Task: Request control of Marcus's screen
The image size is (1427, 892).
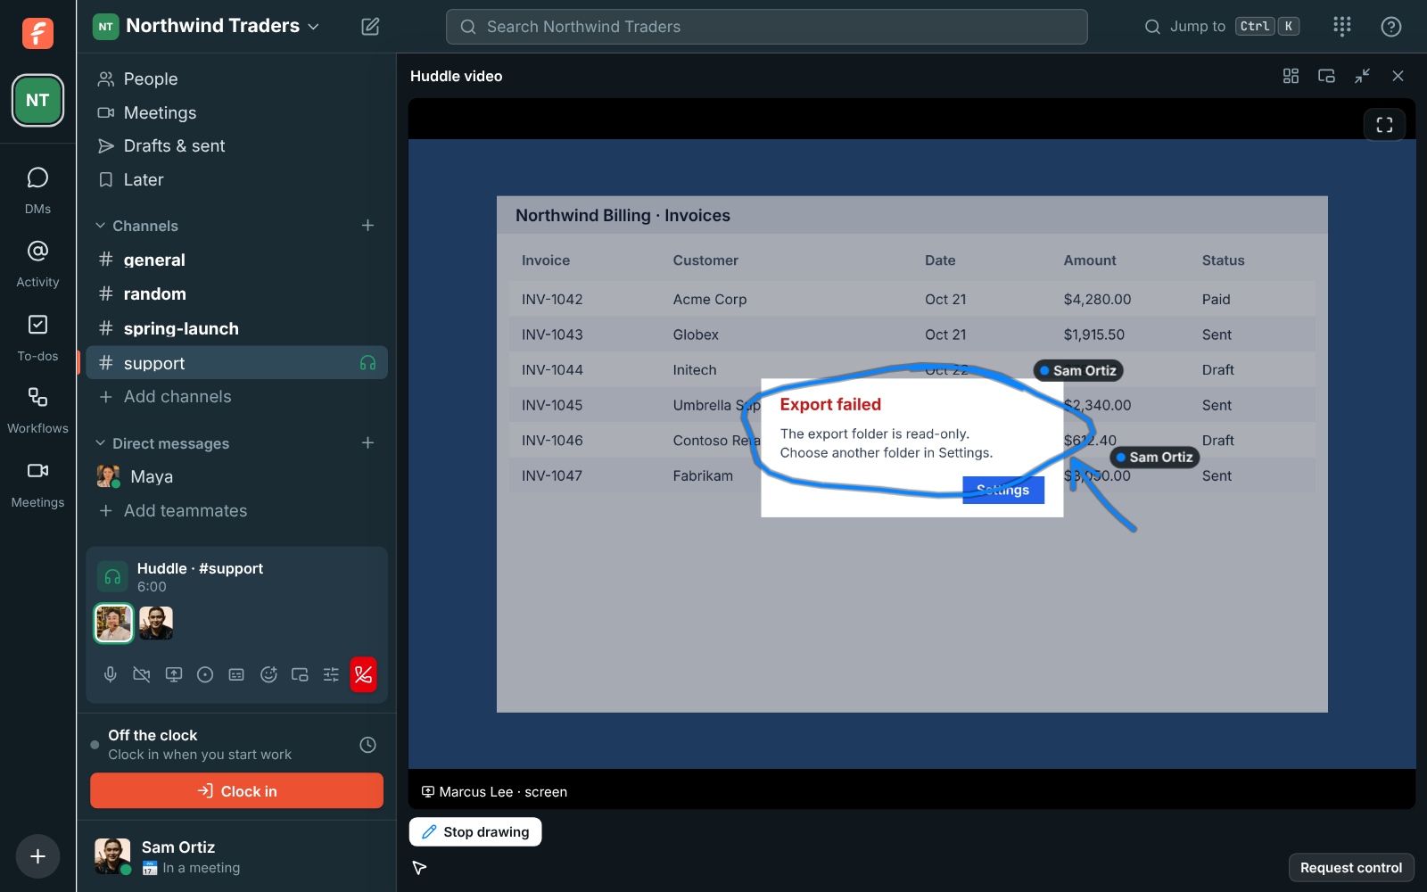Action: coord(1350,867)
